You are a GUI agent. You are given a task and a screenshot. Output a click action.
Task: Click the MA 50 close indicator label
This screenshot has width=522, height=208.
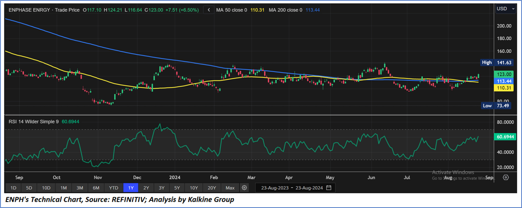click(x=231, y=10)
